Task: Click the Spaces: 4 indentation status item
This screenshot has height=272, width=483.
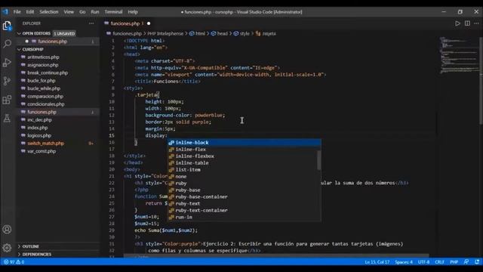Action: (x=404, y=262)
